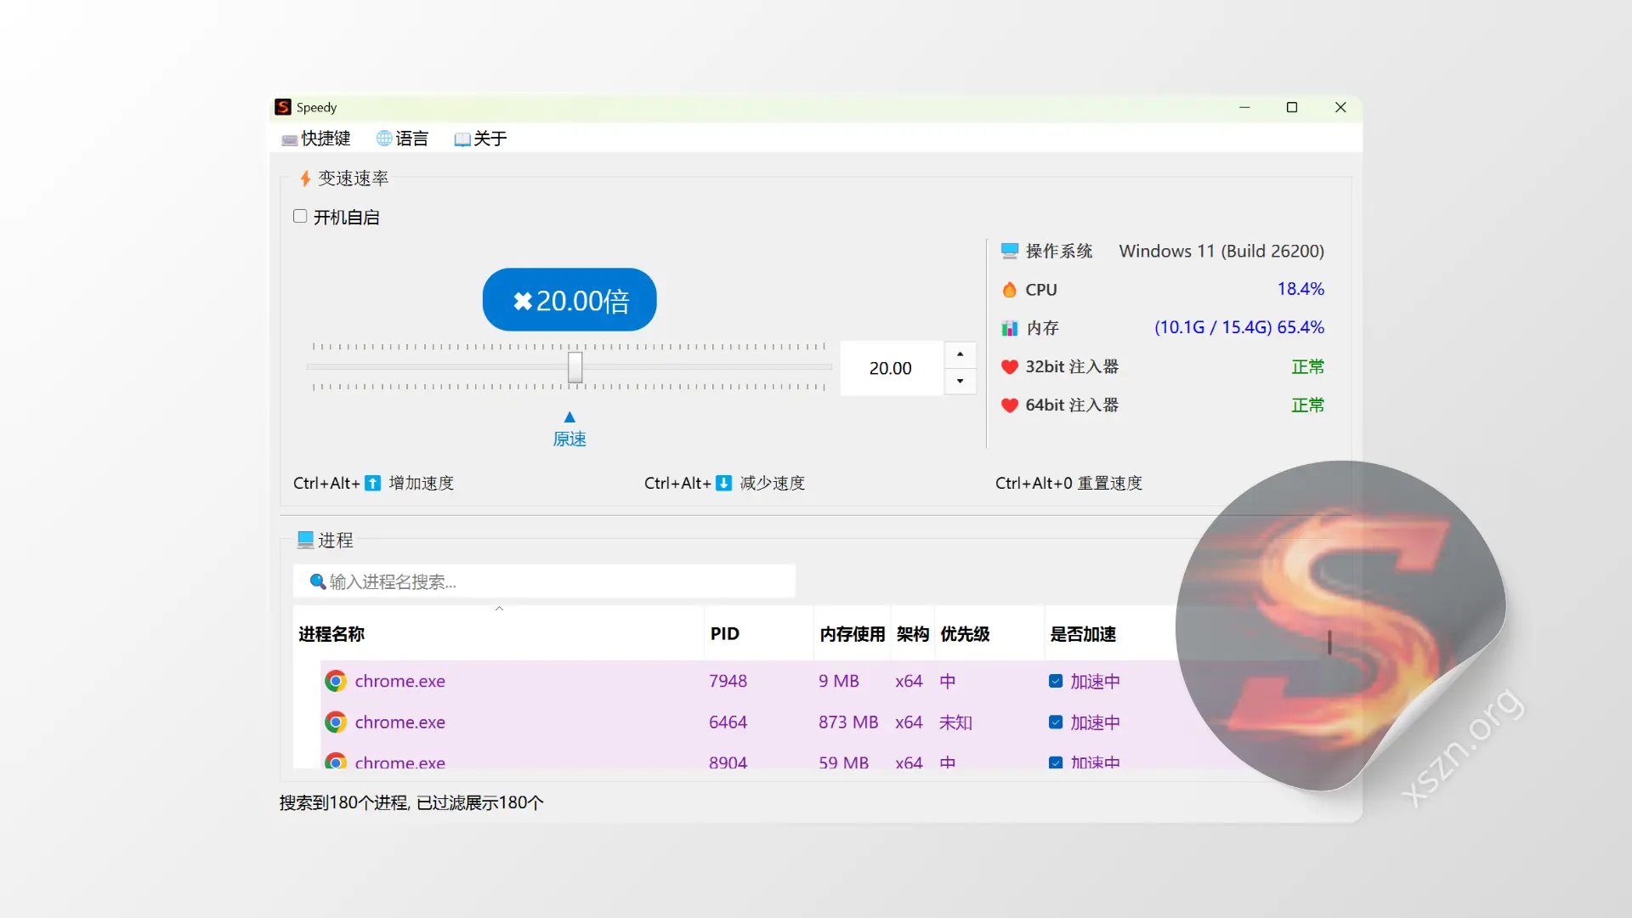
Task: Uncheck 加速中 for chrome.exe PID 8904
Action: coord(1057,762)
